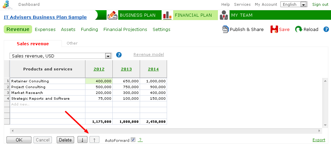Select the Project Consulting cell

[47, 87]
